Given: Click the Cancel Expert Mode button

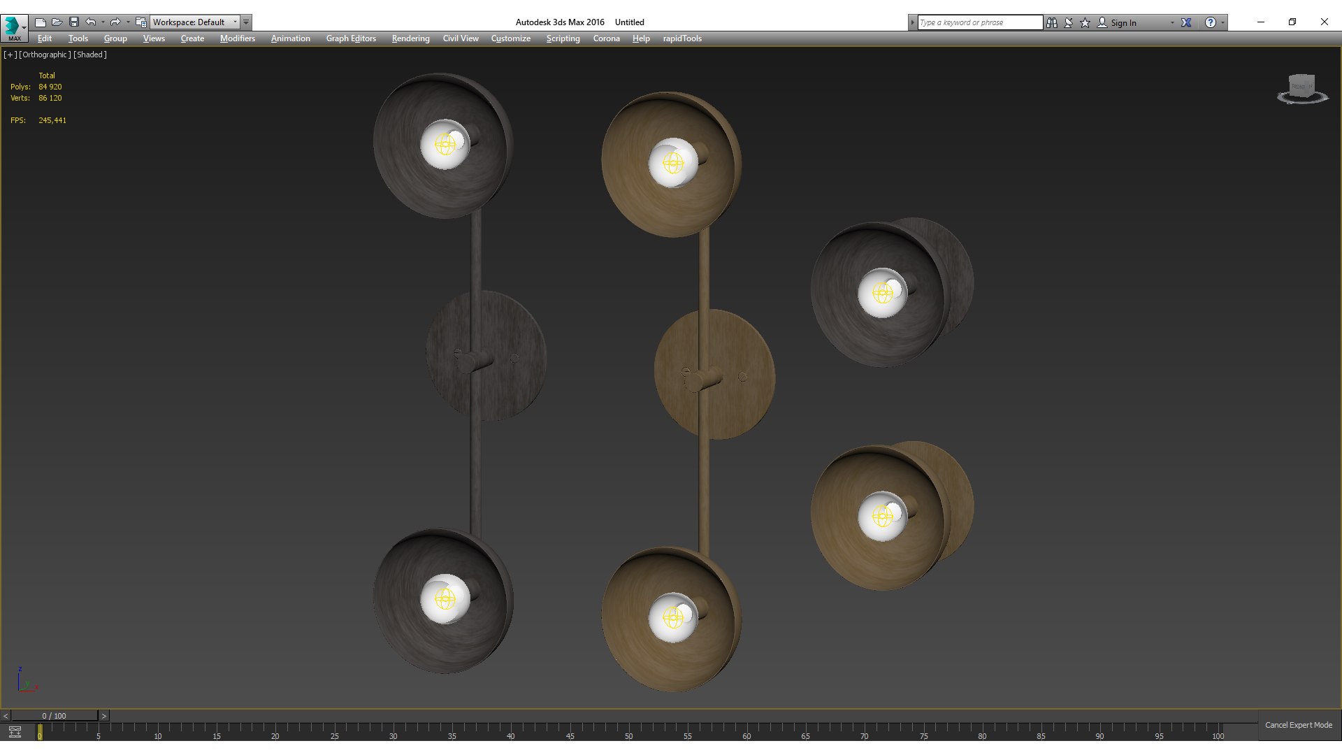Looking at the screenshot, I should (1298, 725).
